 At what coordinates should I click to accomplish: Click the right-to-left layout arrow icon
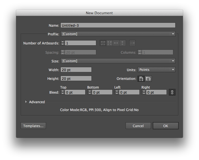point(132,43)
